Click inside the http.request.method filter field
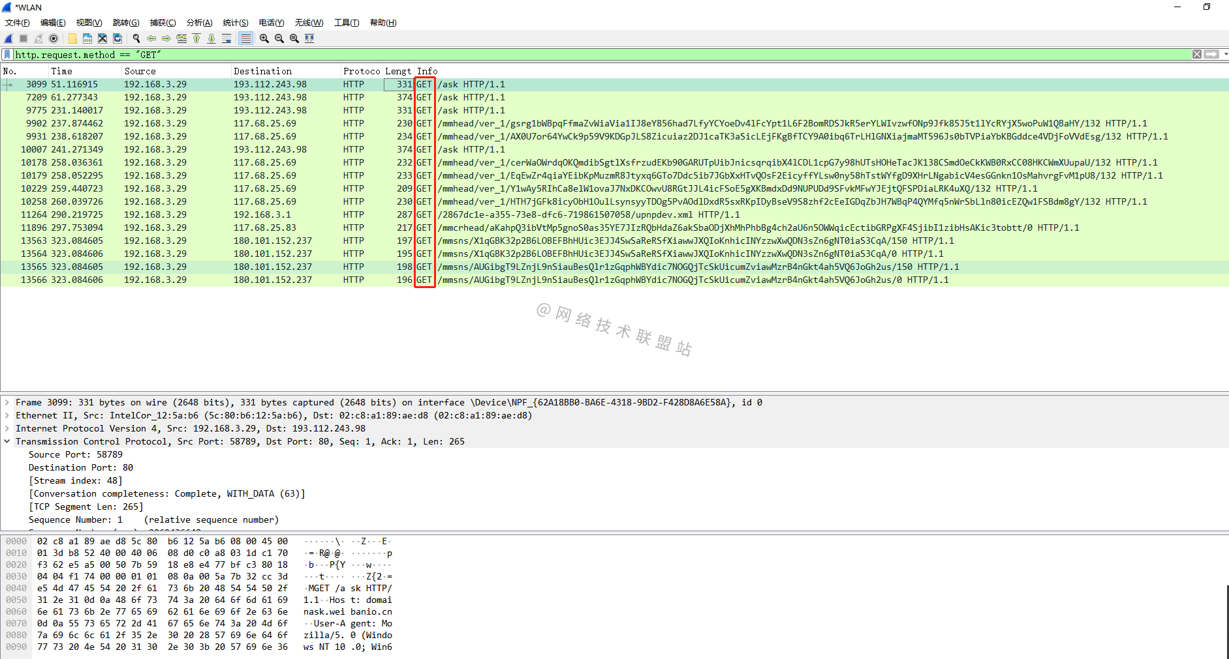Viewport: 1229px width, 659px height. pyautogui.click(x=600, y=55)
